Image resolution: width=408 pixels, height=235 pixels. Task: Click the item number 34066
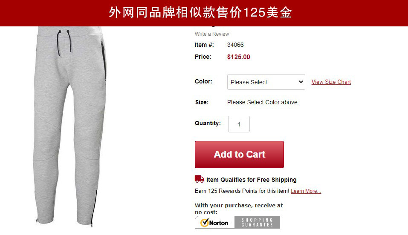[x=235, y=45]
